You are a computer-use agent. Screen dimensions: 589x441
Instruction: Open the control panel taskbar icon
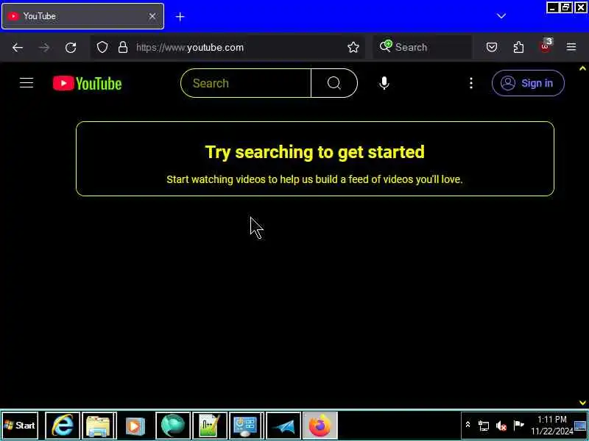point(245,426)
